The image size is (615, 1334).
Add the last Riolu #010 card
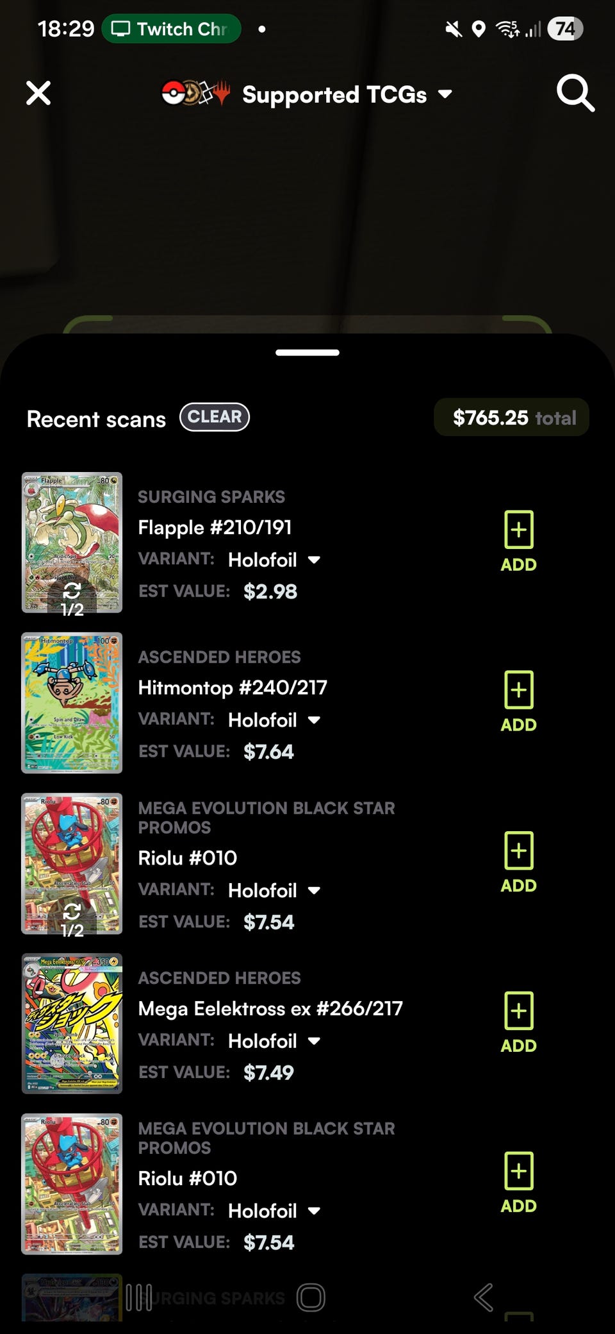[x=518, y=1182]
